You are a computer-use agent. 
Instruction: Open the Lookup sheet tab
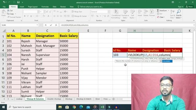point(19,99)
